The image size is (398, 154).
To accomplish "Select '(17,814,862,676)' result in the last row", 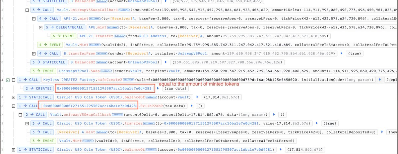I will [x=304, y=149].
